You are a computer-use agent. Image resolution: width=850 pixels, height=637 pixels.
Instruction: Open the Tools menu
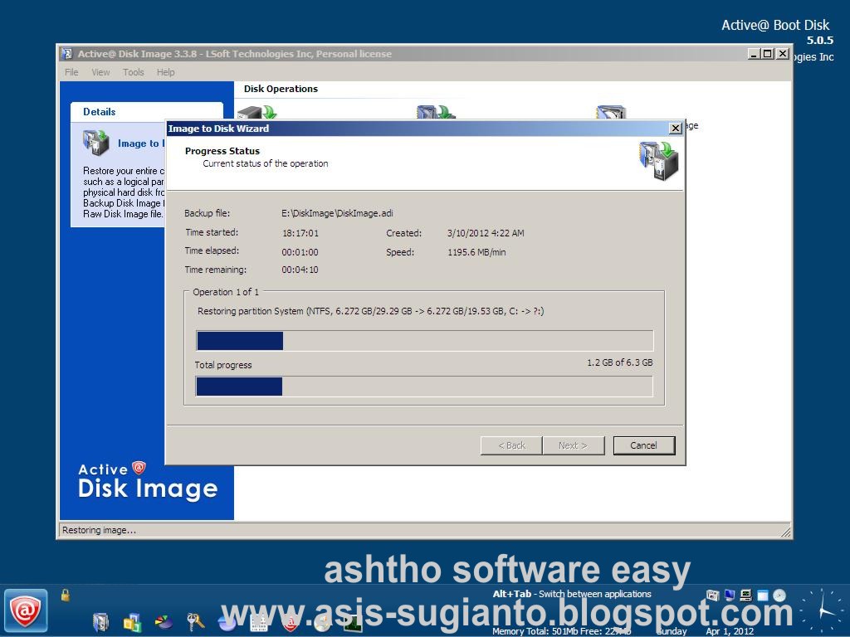pos(133,72)
